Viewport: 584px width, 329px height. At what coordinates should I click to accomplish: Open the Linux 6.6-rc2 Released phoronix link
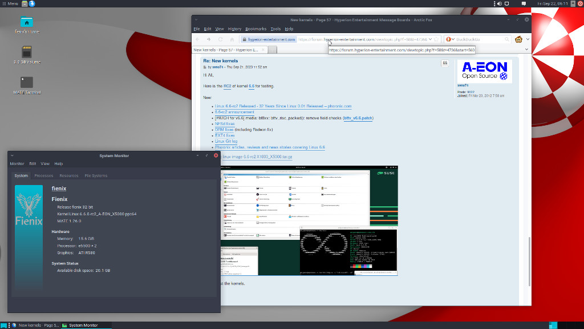(x=283, y=106)
